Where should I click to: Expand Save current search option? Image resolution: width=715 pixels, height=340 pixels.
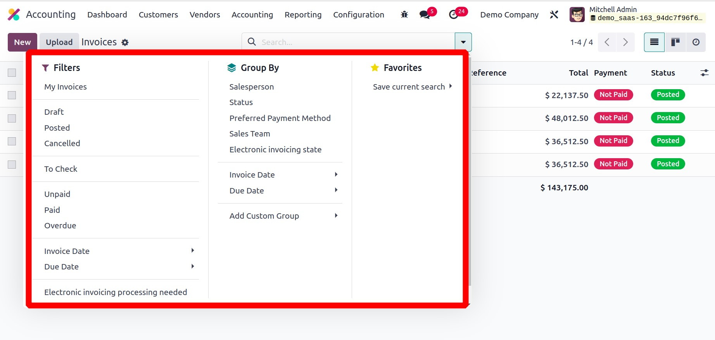pos(412,87)
